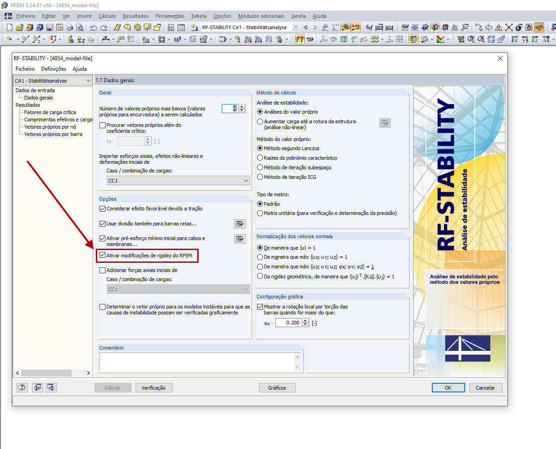Click the help question mark icon in dialog

[21, 387]
